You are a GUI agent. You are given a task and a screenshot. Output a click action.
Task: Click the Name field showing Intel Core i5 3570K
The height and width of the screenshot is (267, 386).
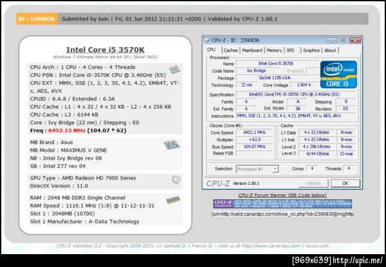pyautogui.click(x=277, y=64)
